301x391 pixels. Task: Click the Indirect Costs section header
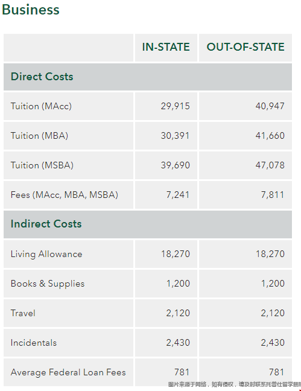click(46, 224)
